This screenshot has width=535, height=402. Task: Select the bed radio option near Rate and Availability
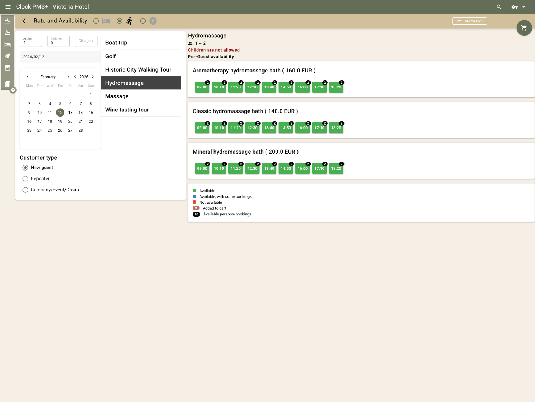point(96,21)
